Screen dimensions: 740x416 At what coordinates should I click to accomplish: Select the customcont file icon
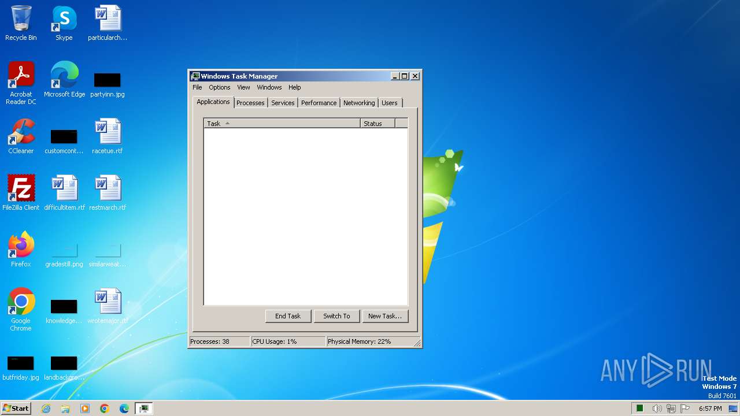tap(64, 141)
